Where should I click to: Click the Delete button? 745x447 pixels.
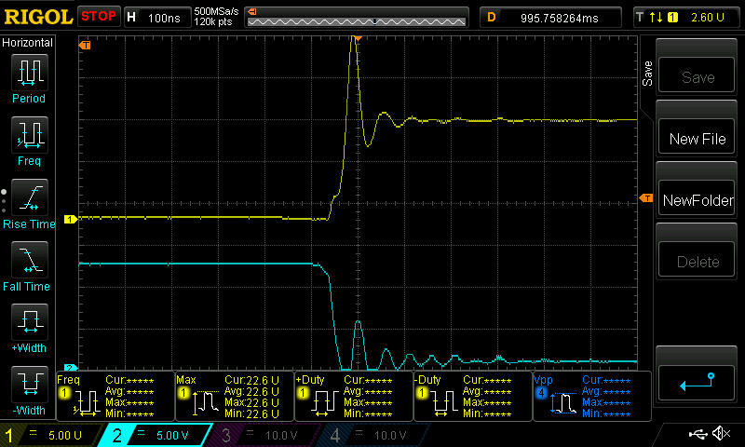[697, 260]
